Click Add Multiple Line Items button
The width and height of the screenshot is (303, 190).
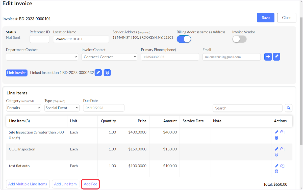click(x=28, y=184)
